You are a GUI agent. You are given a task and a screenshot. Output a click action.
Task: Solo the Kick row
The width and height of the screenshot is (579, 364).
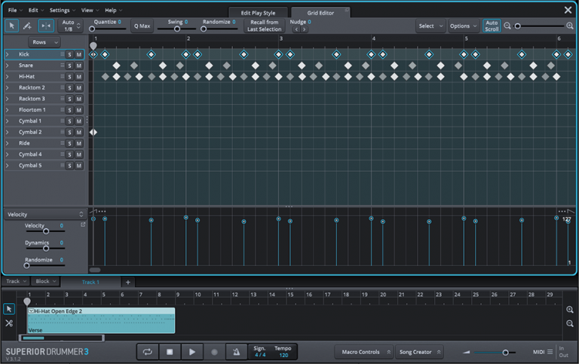[69, 54]
